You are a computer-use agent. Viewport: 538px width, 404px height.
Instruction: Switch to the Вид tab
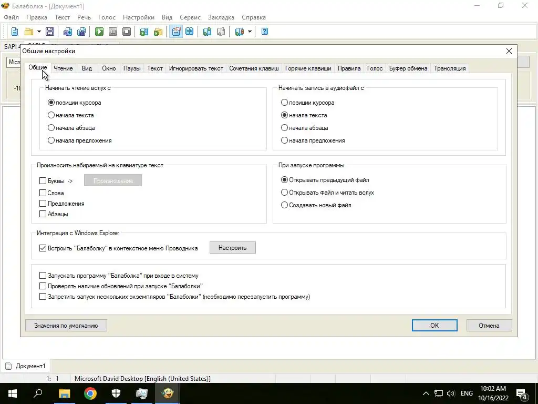tap(87, 68)
